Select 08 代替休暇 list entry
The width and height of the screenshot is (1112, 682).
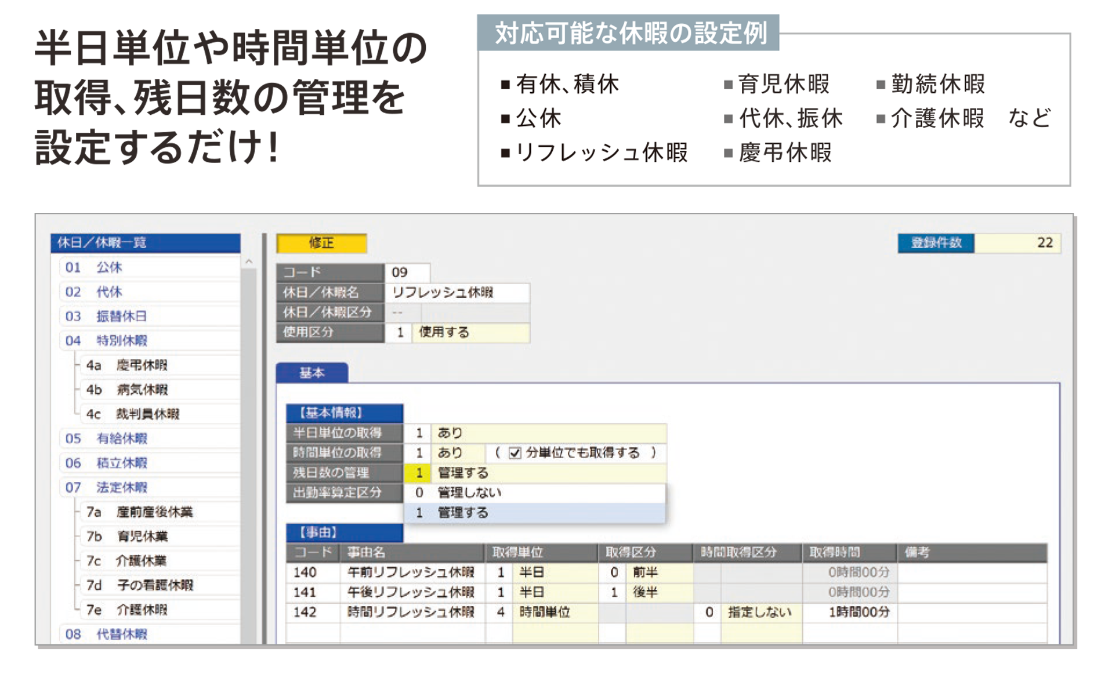[149, 634]
